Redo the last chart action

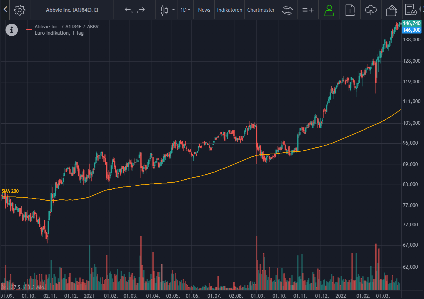(141, 10)
